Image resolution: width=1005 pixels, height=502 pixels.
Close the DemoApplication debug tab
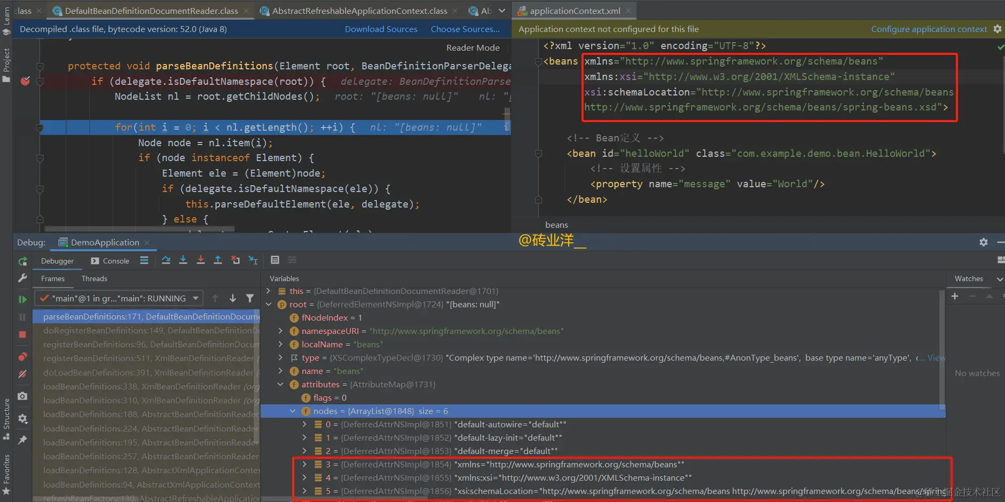pyautogui.click(x=147, y=243)
